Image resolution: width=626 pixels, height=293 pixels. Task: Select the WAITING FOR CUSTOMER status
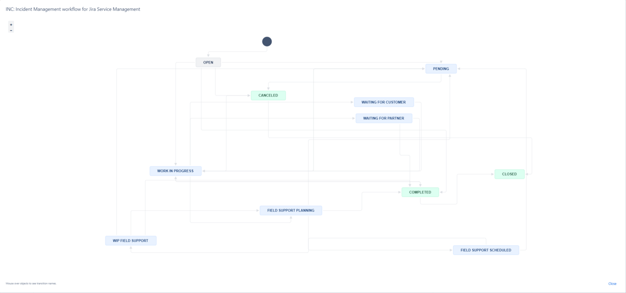click(383, 102)
